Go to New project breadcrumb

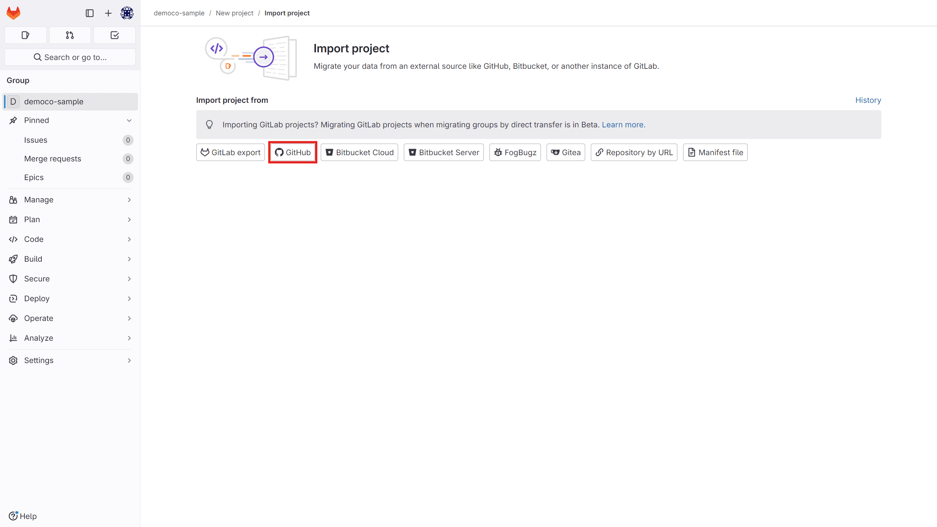(x=234, y=13)
